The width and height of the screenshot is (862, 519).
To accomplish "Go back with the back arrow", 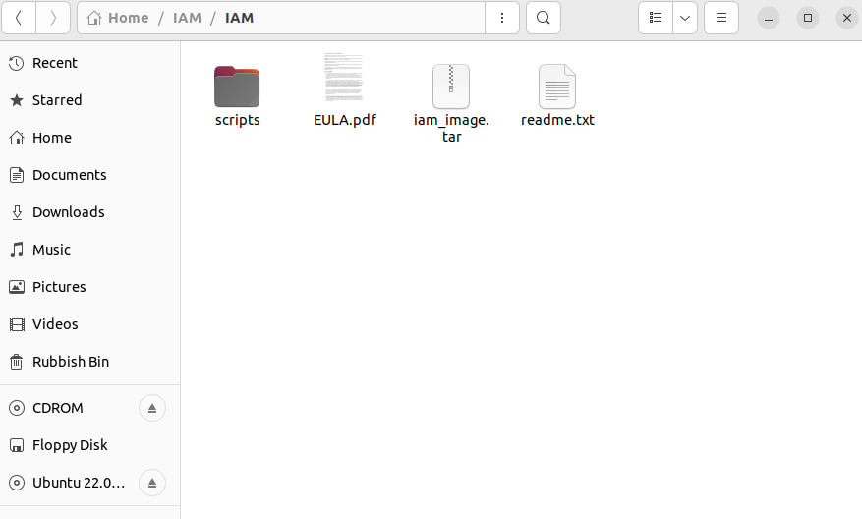I will coord(19,18).
